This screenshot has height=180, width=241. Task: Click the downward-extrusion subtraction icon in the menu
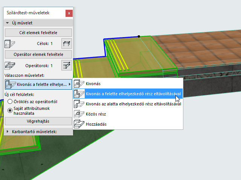(x=79, y=104)
